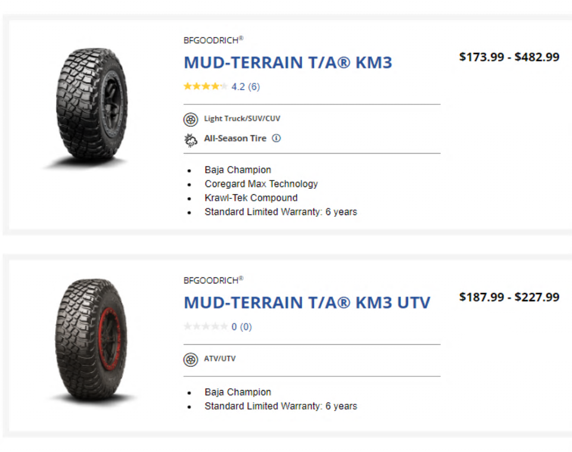Click the Coregard Max Technology feature text

pyautogui.click(x=261, y=184)
